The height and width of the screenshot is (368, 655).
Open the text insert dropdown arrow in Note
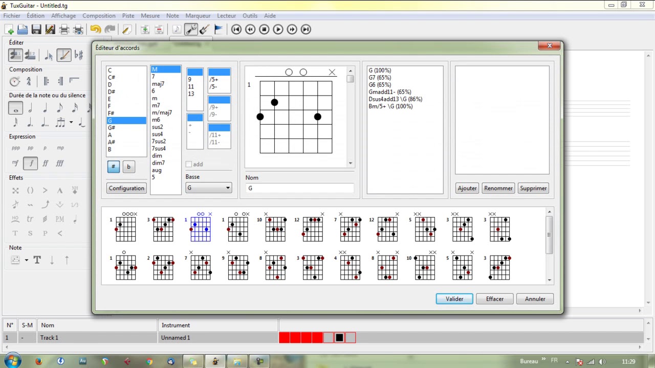(27, 260)
